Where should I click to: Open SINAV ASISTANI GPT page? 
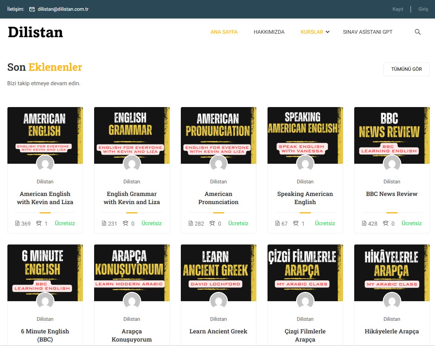point(367,32)
